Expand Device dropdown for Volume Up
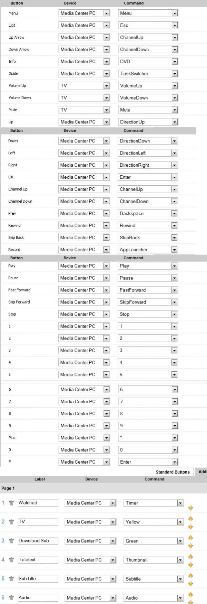This screenshot has height=604, width=207. pos(107,86)
